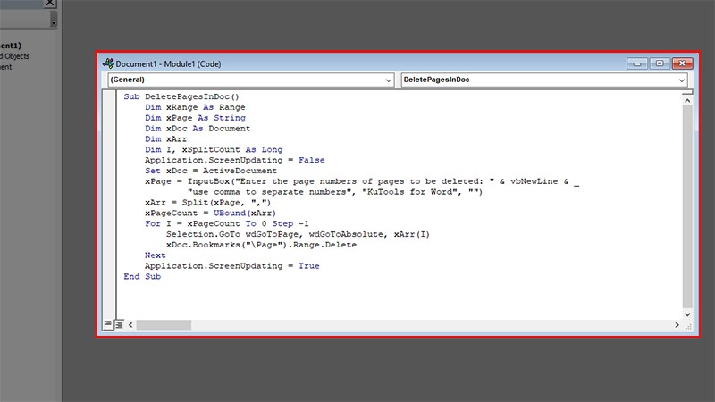Switch to Full Module View
715x402 pixels.
[119, 324]
